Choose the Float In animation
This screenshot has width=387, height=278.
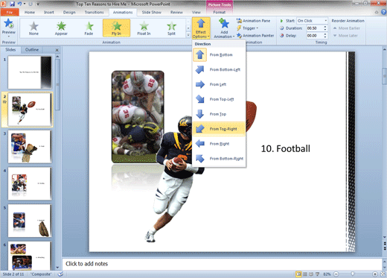(x=144, y=28)
